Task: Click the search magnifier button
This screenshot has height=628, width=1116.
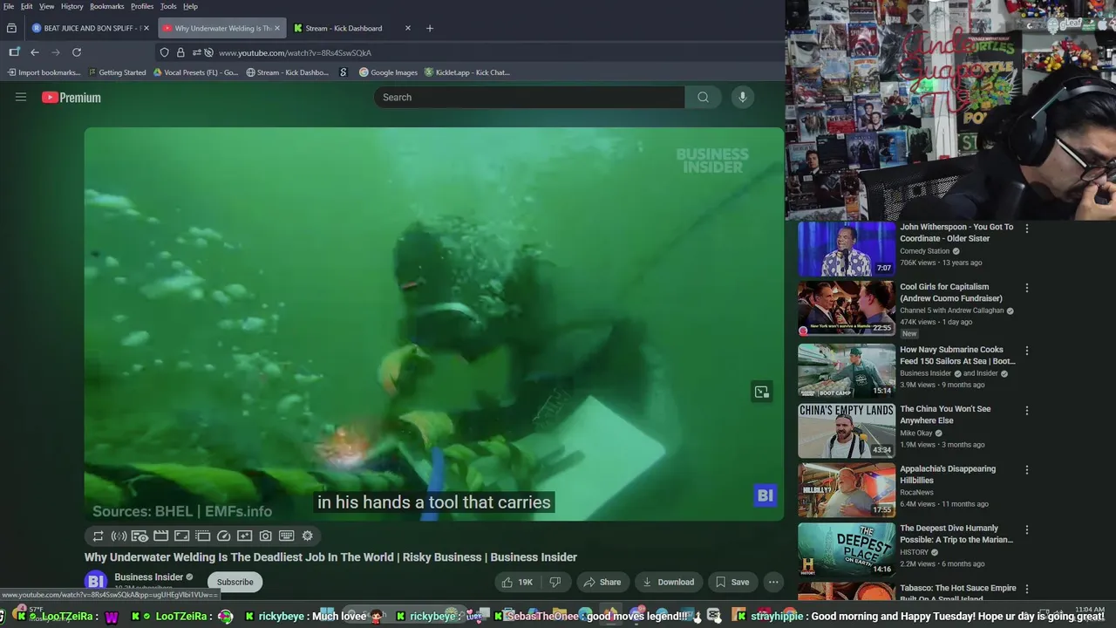Action: pyautogui.click(x=703, y=97)
